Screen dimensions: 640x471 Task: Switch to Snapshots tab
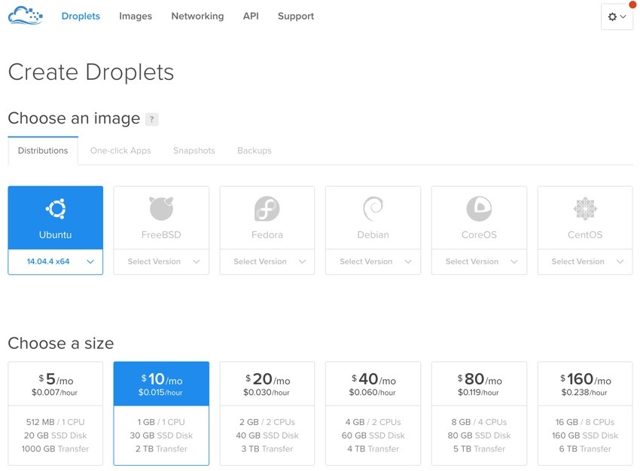coord(194,151)
